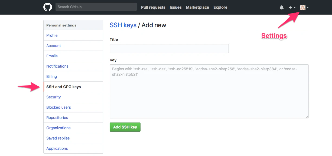Screen dimensions: 332x156
Task: Open Explore in top navigation
Action: click(x=220, y=7)
